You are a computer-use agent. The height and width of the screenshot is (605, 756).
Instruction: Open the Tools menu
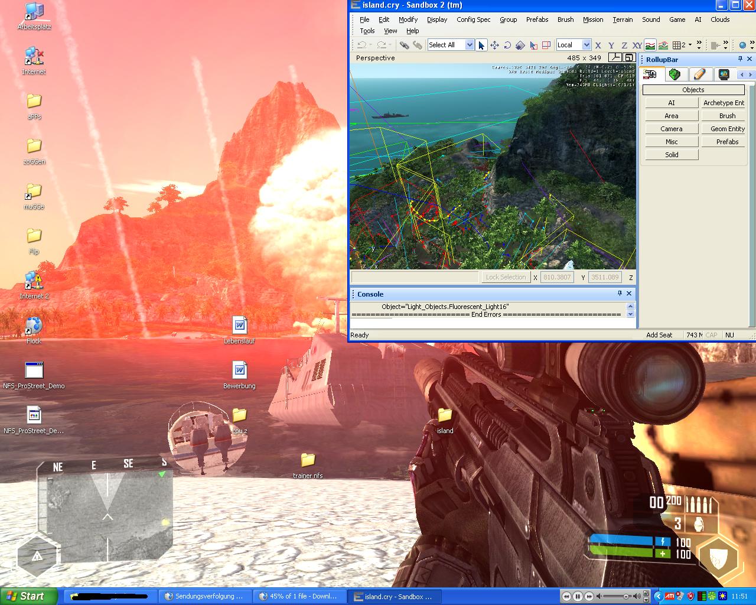click(367, 31)
